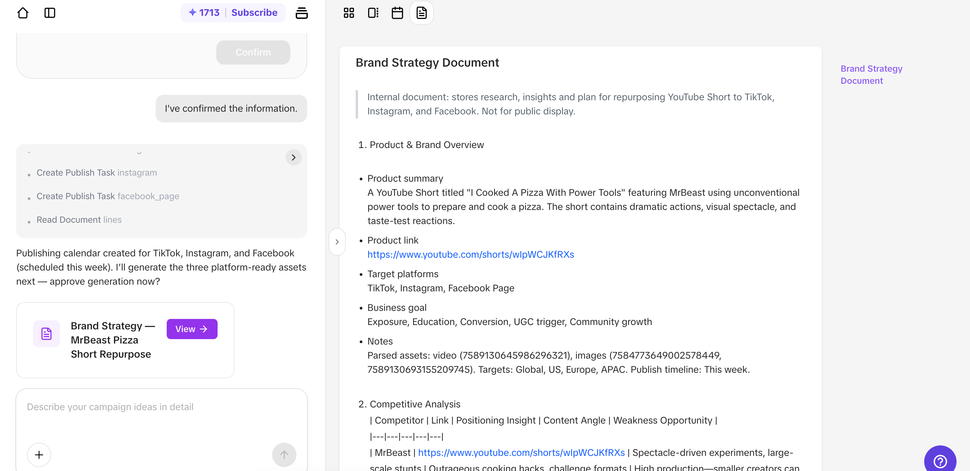Select the document view icon

pos(421,13)
